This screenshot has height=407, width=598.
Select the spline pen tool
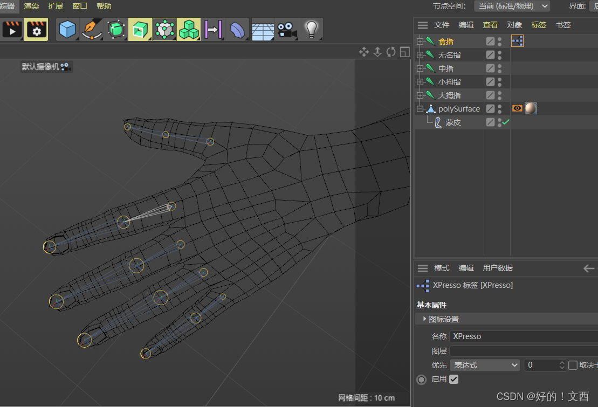pos(91,29)
